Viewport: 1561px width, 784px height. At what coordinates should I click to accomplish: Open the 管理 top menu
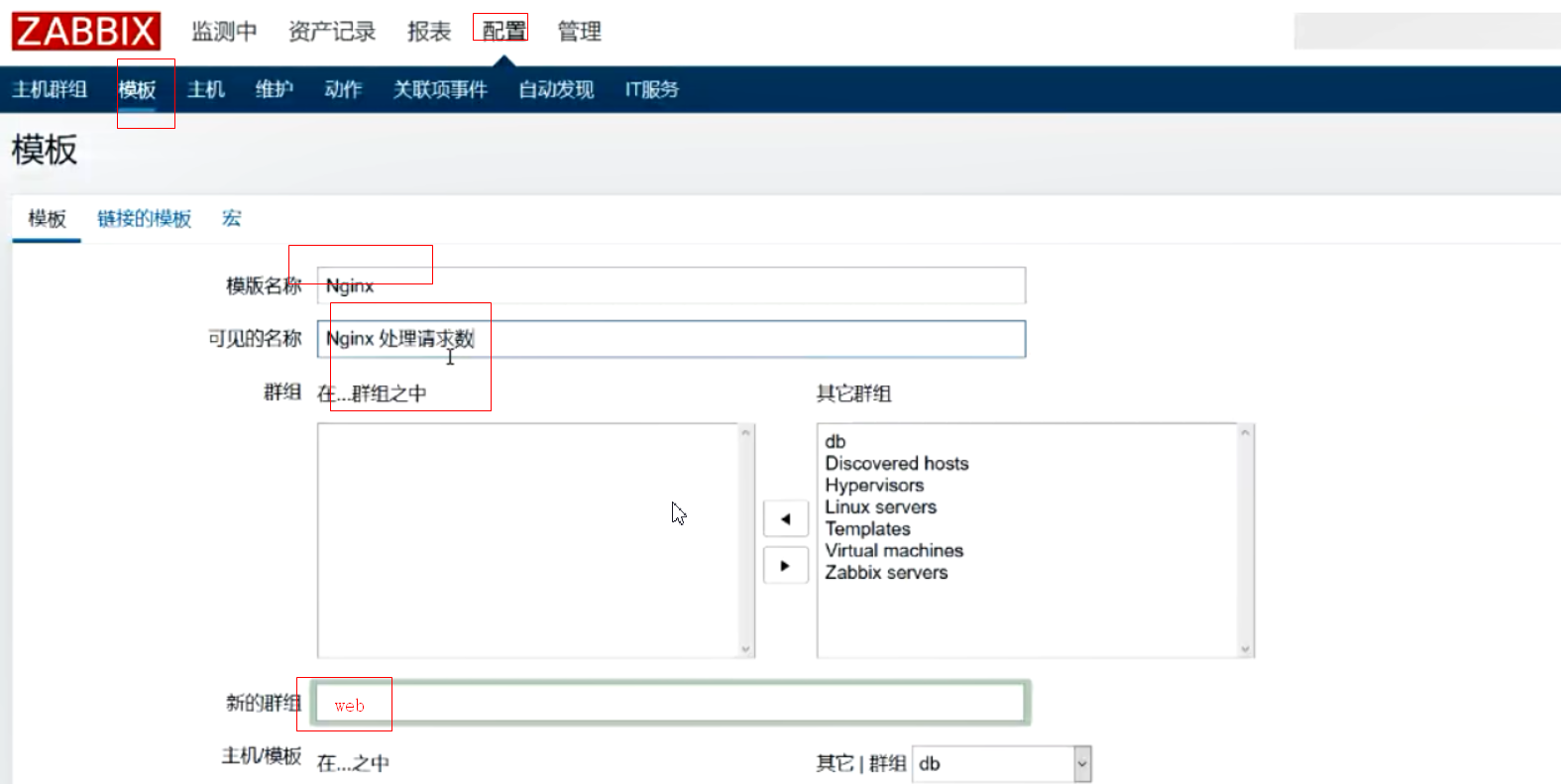click(579, 32)
